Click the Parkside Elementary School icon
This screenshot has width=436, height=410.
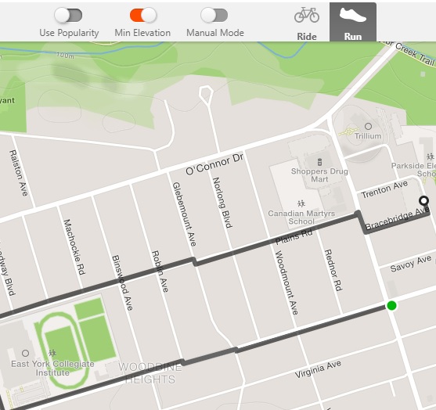(431, 156)
